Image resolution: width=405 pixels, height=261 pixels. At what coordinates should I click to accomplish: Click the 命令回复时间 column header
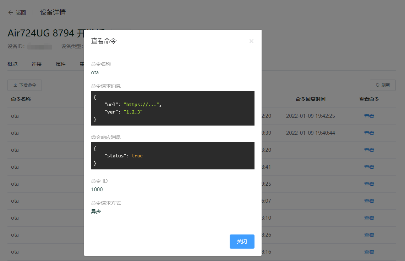click(x=311, y=99)
